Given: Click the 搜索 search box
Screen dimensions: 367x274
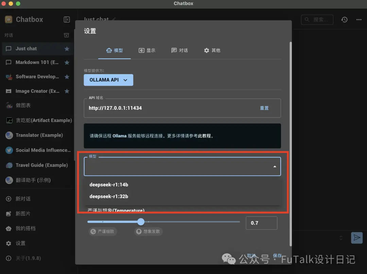Looking at the screenshot, I should [x=317, y=20].
